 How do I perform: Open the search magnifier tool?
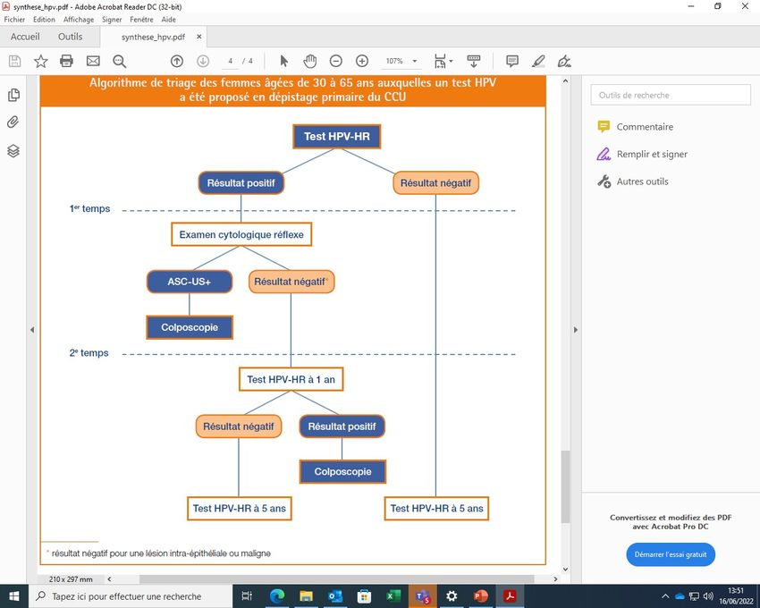[x=119, y=61]
